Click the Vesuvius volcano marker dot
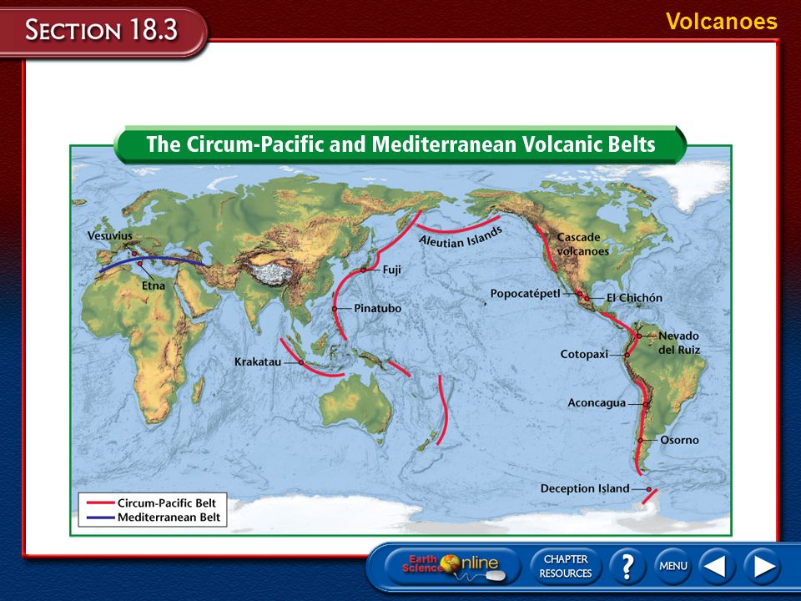The width and height of the screenshot is (801, 601). coord(134,254)
